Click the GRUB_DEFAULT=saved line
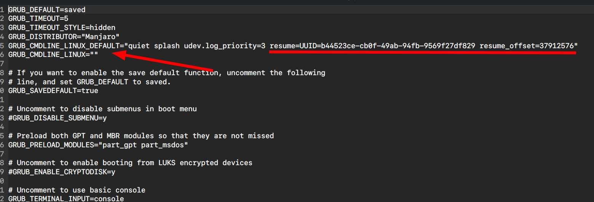 (x=46, y=9)
